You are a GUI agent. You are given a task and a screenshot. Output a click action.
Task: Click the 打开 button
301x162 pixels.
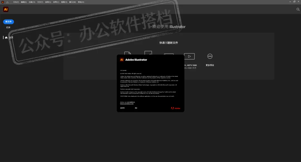tap(8, 27)
